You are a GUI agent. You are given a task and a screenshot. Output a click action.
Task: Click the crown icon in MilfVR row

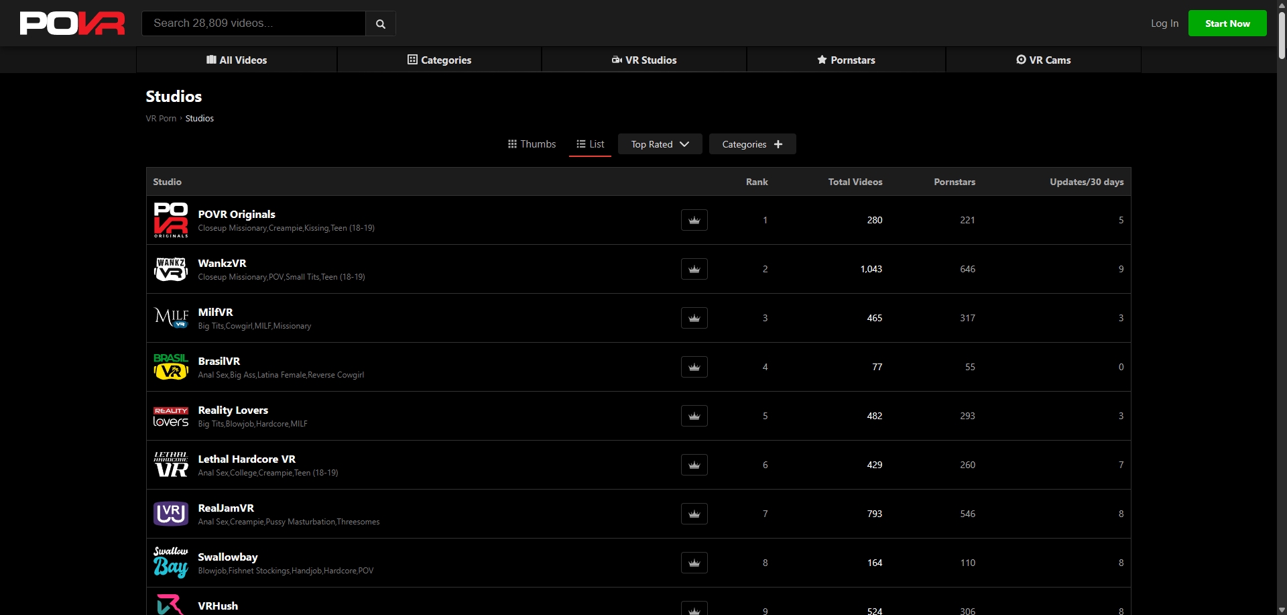694,318
